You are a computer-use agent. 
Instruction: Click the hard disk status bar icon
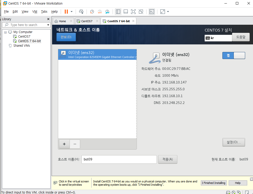click(x=228, y=192)
